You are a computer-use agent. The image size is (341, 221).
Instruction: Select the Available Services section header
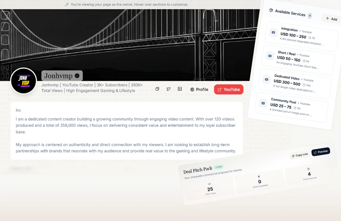tap(290, 13)
